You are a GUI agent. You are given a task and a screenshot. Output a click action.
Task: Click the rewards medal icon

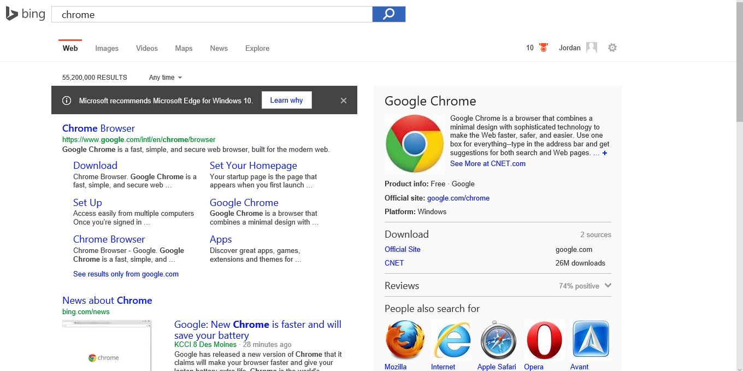coord(543,48)
